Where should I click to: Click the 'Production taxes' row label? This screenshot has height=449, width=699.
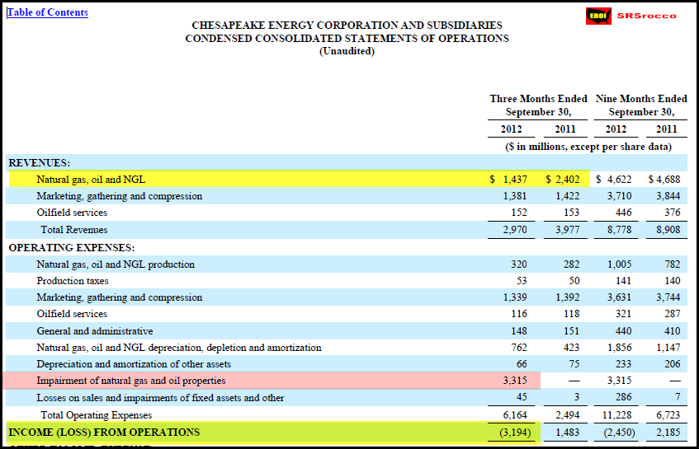73,281
